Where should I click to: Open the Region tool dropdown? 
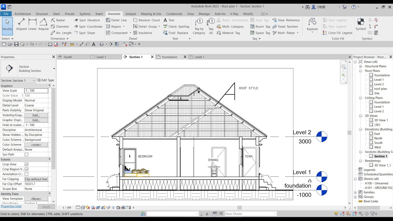click(x=124, y=27)
